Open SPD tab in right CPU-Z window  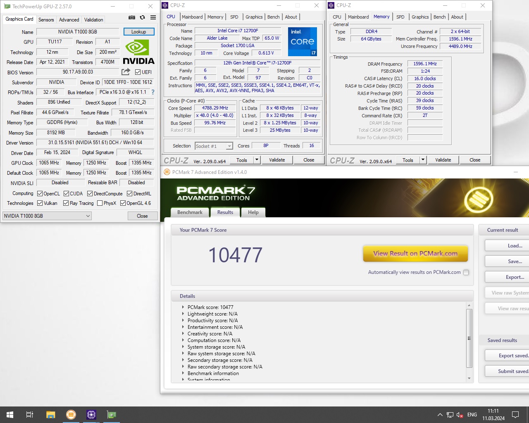[400, 17]
